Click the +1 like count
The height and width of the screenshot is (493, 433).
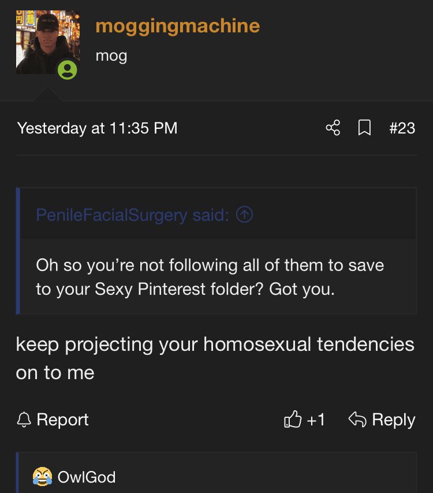coord(316,420)
